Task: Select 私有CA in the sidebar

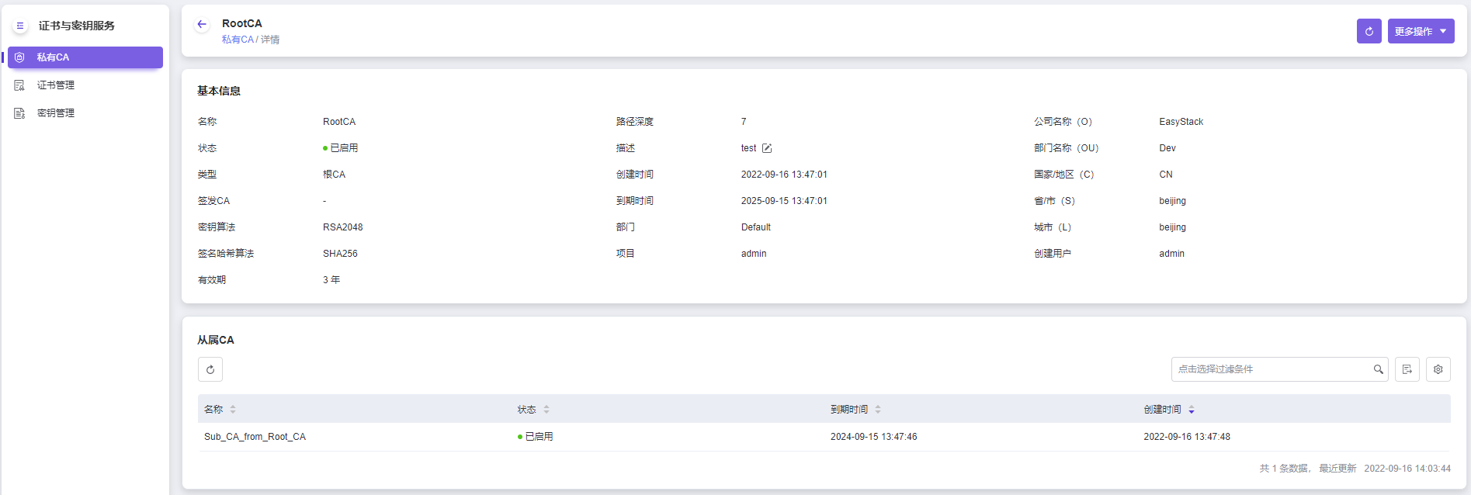Action: pos(85,57)
